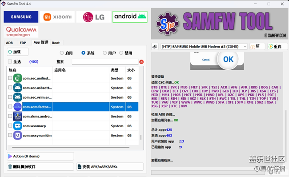Select the com.wssyncmldm package name
The height and width of the screenshot is (177, 289).
coord(37,136)
